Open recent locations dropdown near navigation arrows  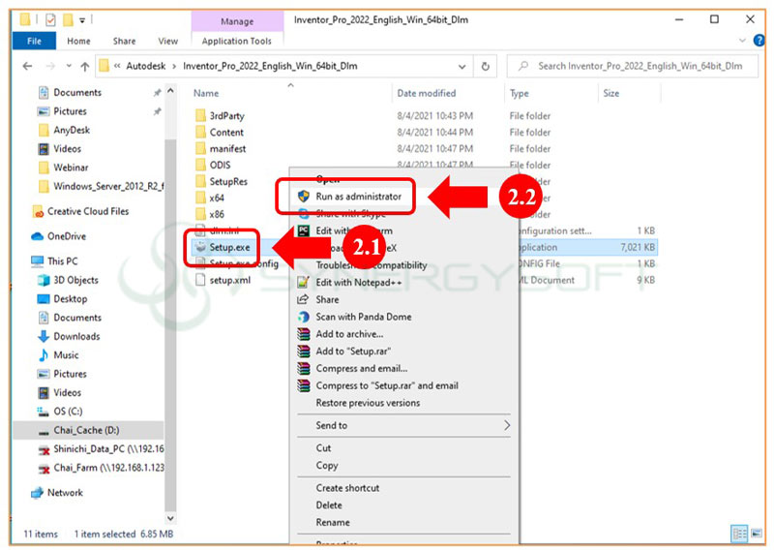pos(66,67)
